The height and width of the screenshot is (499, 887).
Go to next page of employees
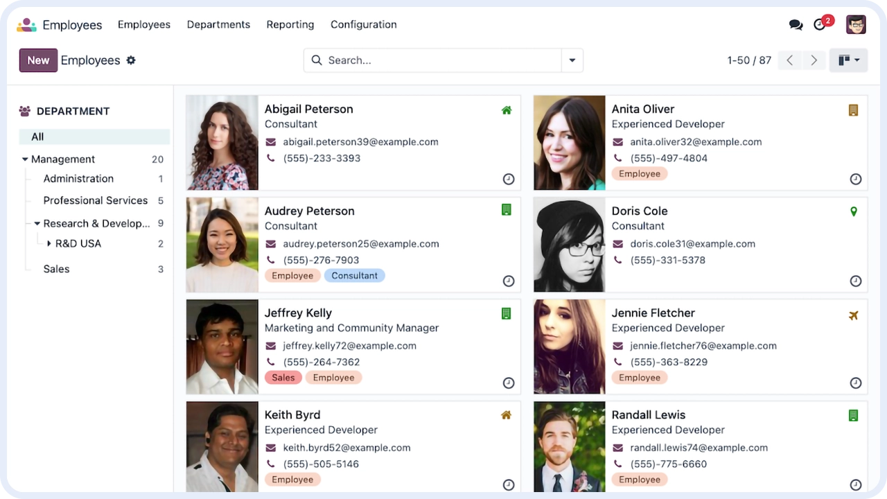(814, 60)
